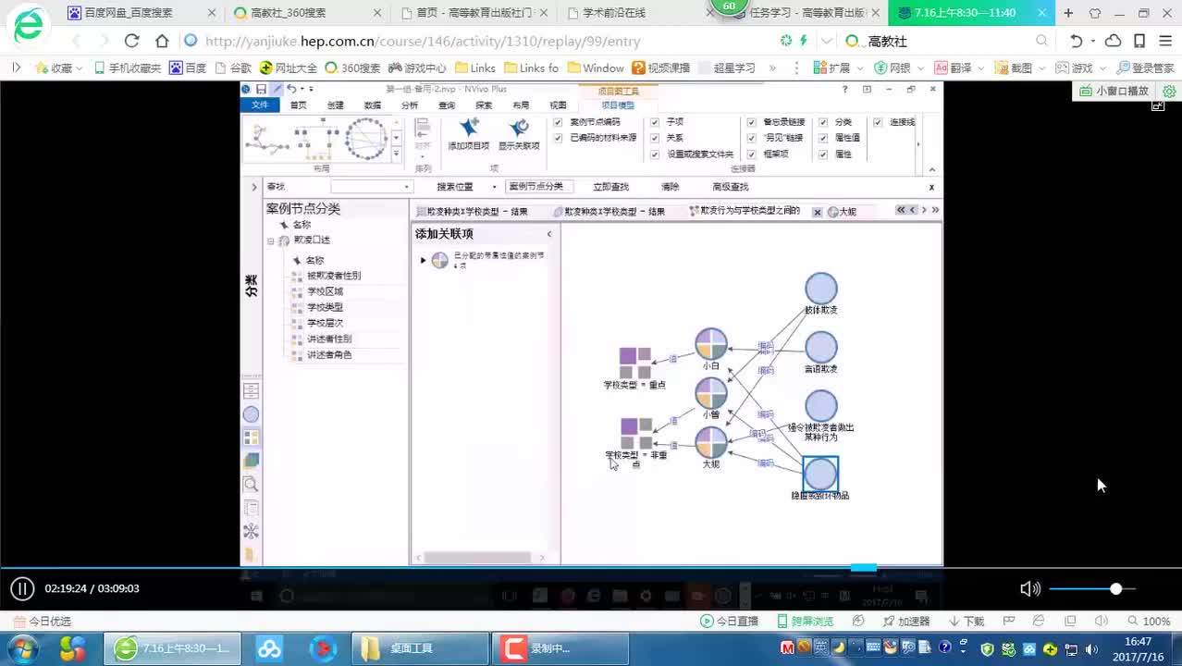1182x666 pixels.
Task: Toggle the 关系 checkbox
Action: pos(655,138)
